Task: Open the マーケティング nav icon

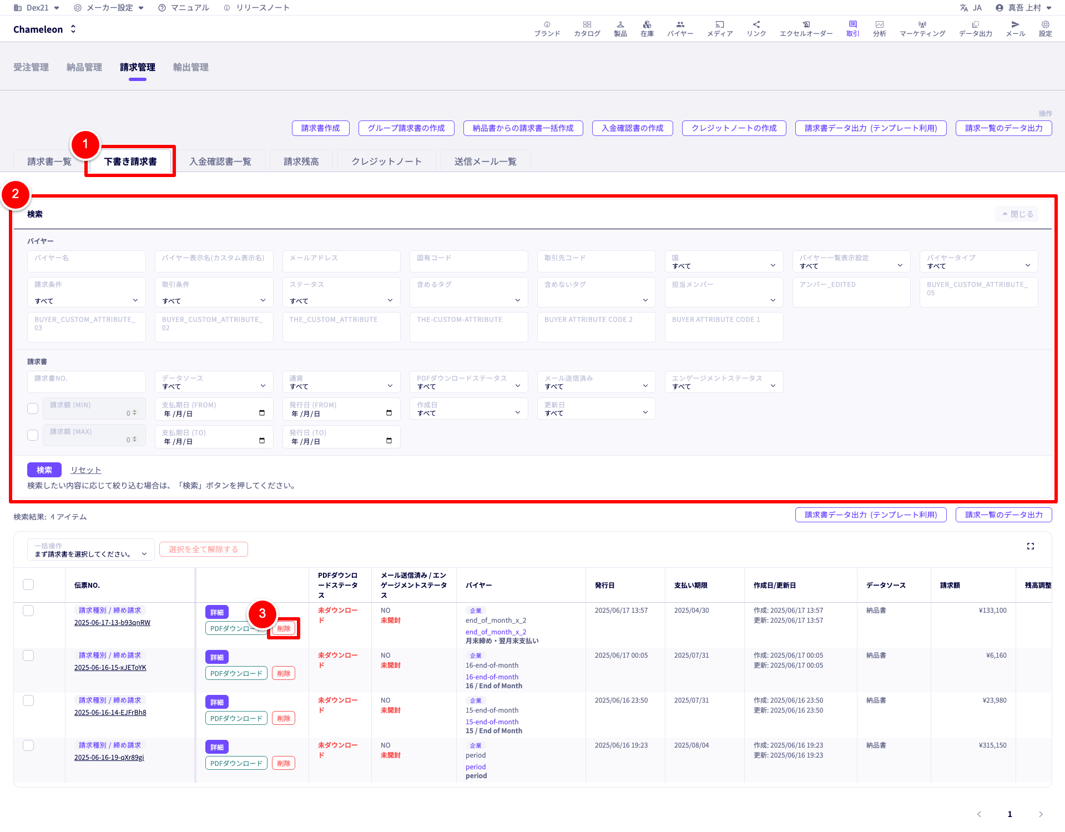Action: (922, 29)
